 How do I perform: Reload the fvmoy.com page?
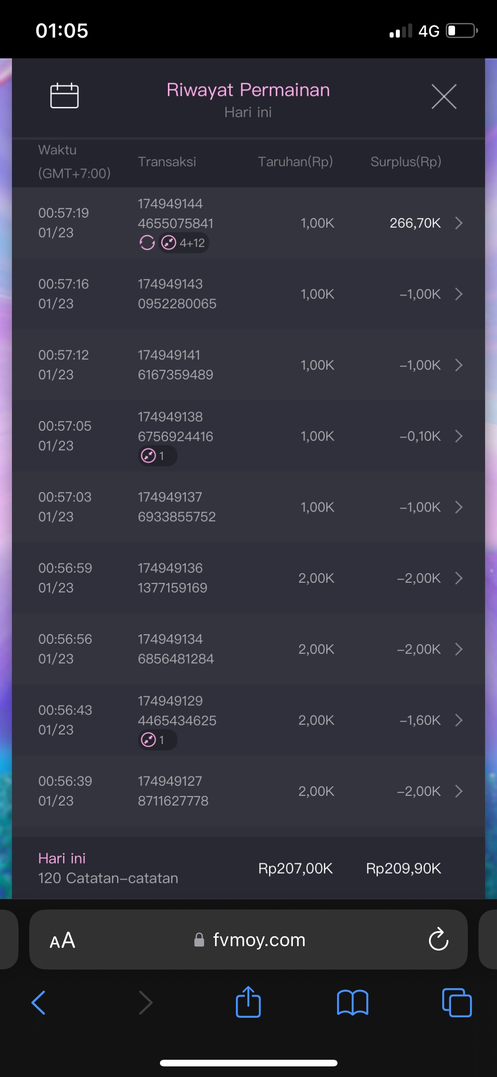click(x=438, y=940)
